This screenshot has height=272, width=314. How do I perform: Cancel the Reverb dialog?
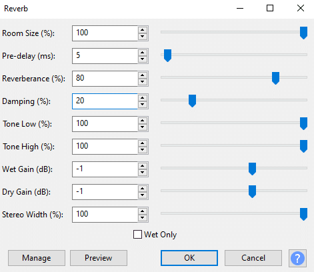(253, 258)
